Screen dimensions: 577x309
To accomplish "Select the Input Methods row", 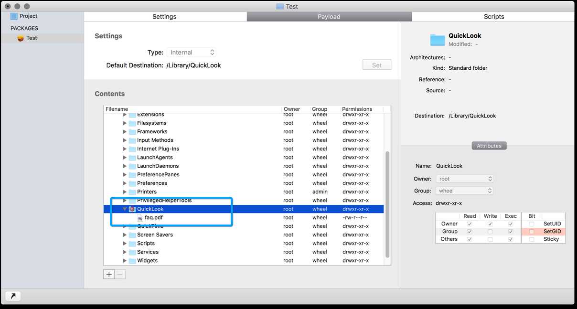I will click(244, 140).
